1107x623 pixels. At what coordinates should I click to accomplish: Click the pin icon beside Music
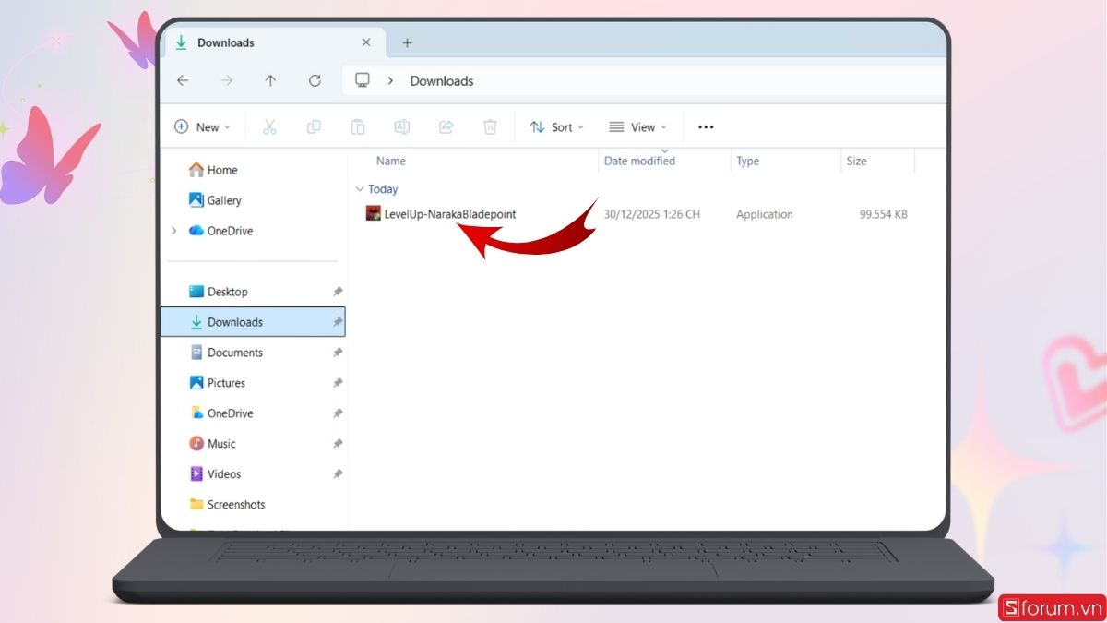[337, 444]
